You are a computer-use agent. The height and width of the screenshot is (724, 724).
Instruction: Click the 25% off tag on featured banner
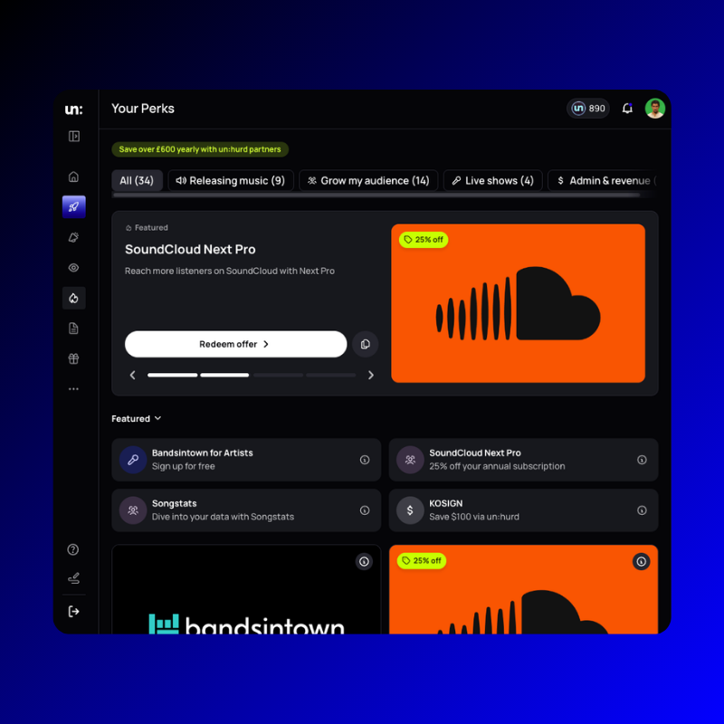pos(424,240)
